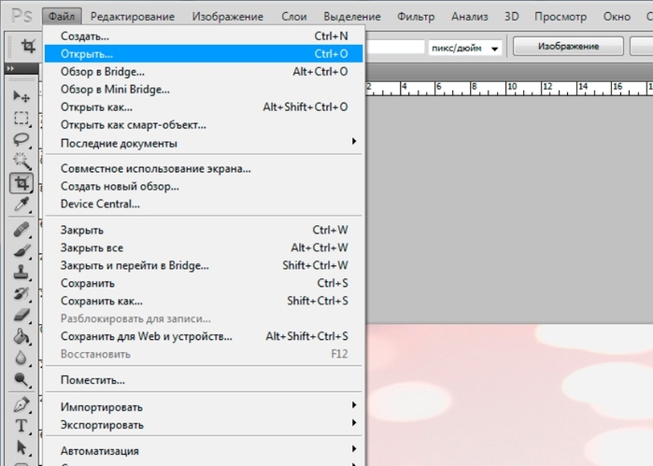Open the Фильтр menu in menu bar
The width and height of the screenshot is (653, 466).
coord(415,17)
